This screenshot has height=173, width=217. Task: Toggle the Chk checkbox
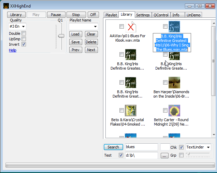coord(181,147)
